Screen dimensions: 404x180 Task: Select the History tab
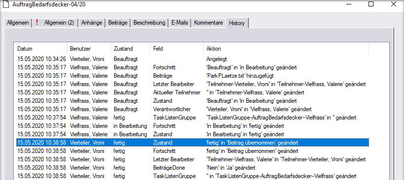pyautogui.click(x=237, y=23)
